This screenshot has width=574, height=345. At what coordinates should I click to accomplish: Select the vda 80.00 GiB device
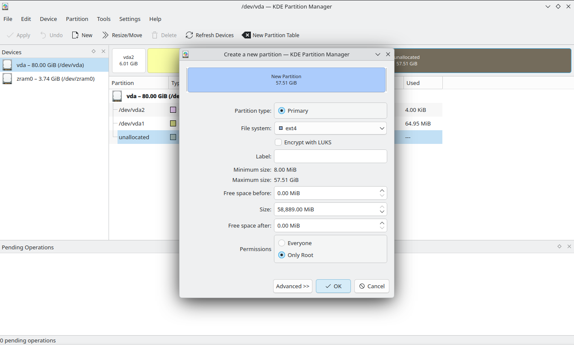point(54,65)
